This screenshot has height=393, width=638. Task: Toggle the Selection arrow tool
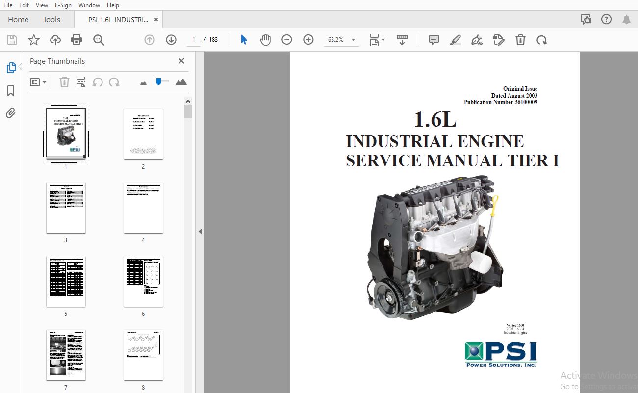coord(244,40)
